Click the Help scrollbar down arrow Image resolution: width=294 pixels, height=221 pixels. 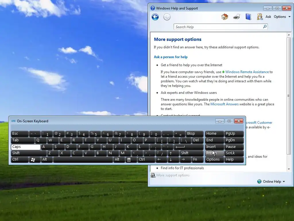click(289, 169)
